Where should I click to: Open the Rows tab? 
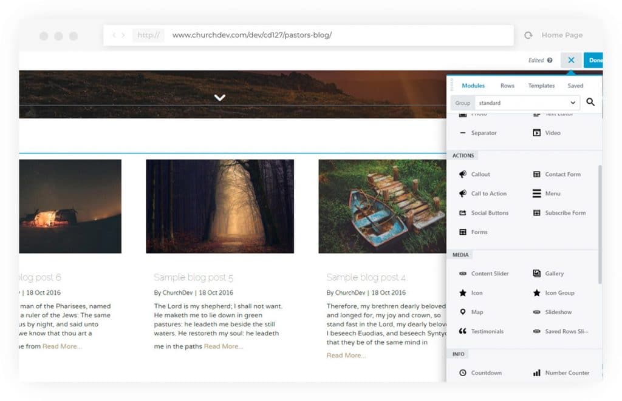(x=507, y=86)
